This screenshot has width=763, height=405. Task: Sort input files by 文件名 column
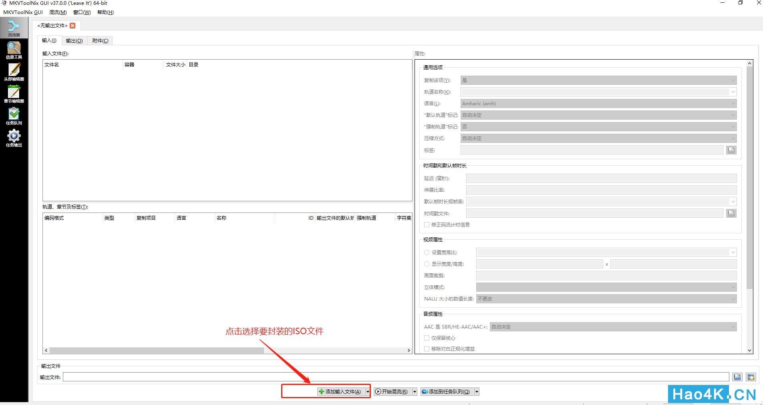coord(83,65)
